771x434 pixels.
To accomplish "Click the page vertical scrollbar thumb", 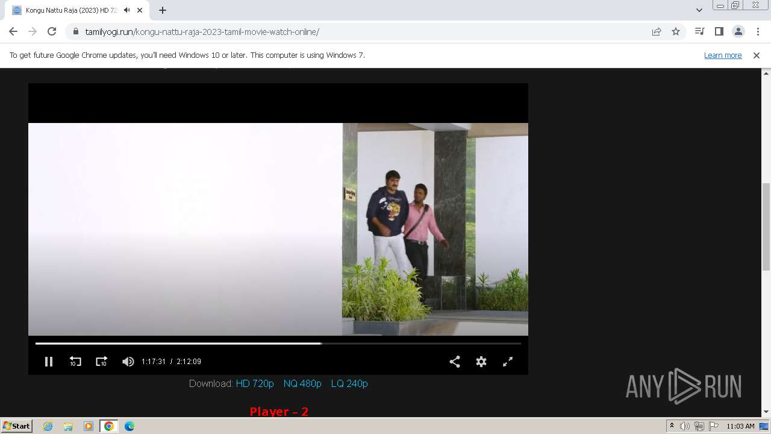I will click(766, 227).
